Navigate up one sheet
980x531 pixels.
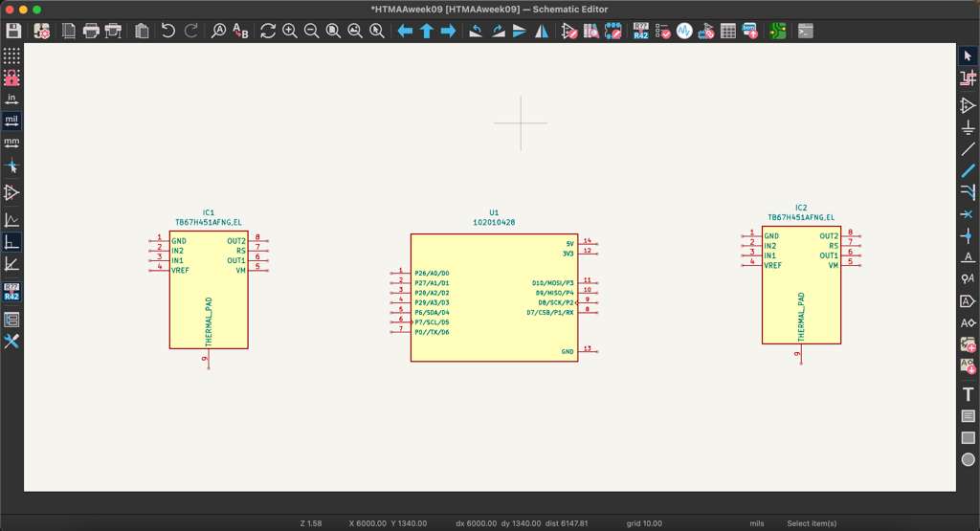[x=427, y=31]
